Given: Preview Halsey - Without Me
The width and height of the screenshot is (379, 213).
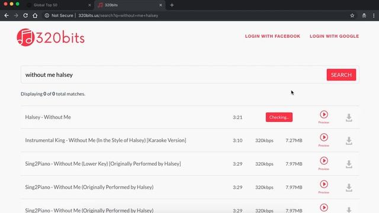Looking at the screenshot, I should (x=324, y=117).
